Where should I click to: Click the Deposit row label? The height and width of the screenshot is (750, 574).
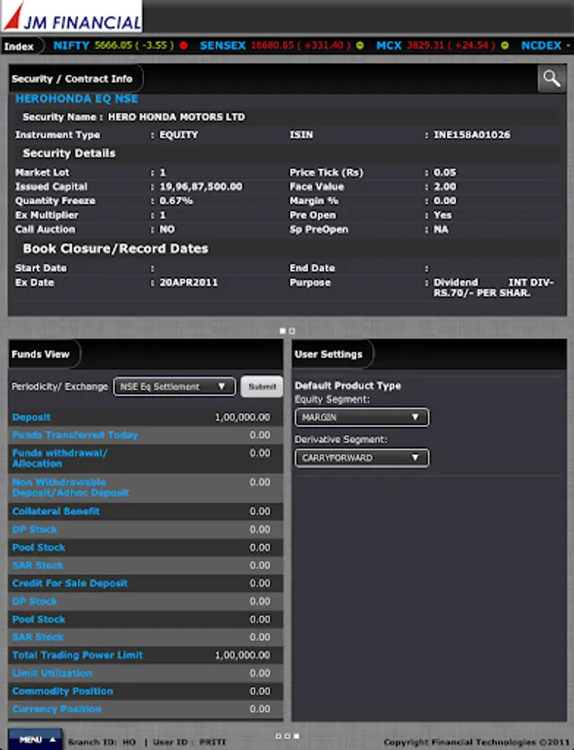point(31,417)
